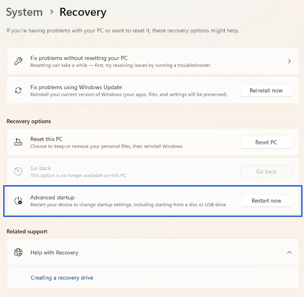Click the Reset this PC icon
The height and width of the screenshot is (297, 304).
[18, 142]
